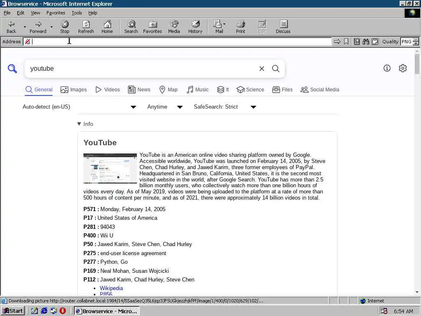421x316 pixels.
Task: Click the youtube search input field
Action: (142, 69)
